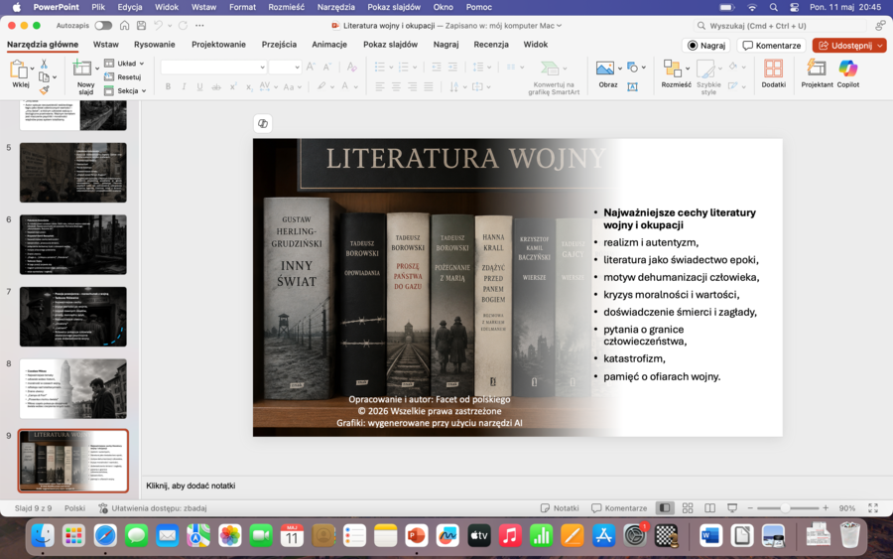Click the home icon in title toolbar
The height and width of the screenshot is (559, 893).
(124, 26)
